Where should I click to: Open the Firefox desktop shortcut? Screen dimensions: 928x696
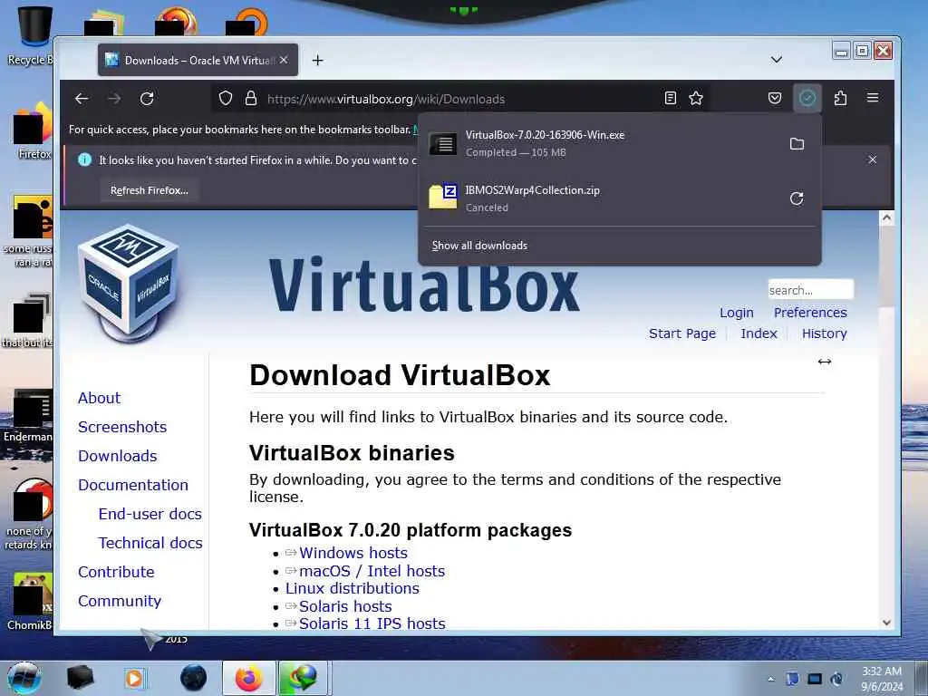33,131
